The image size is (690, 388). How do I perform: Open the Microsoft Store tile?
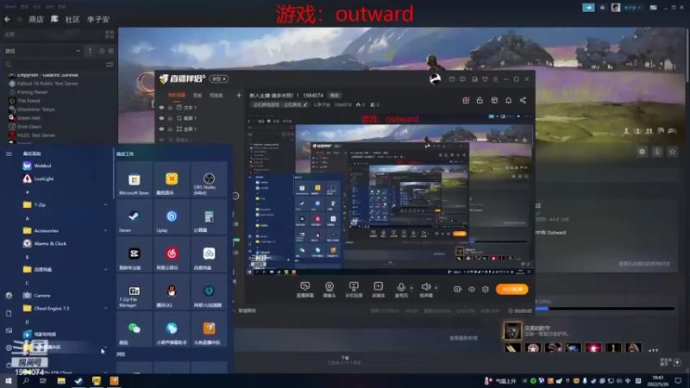[x=135, y=180]
